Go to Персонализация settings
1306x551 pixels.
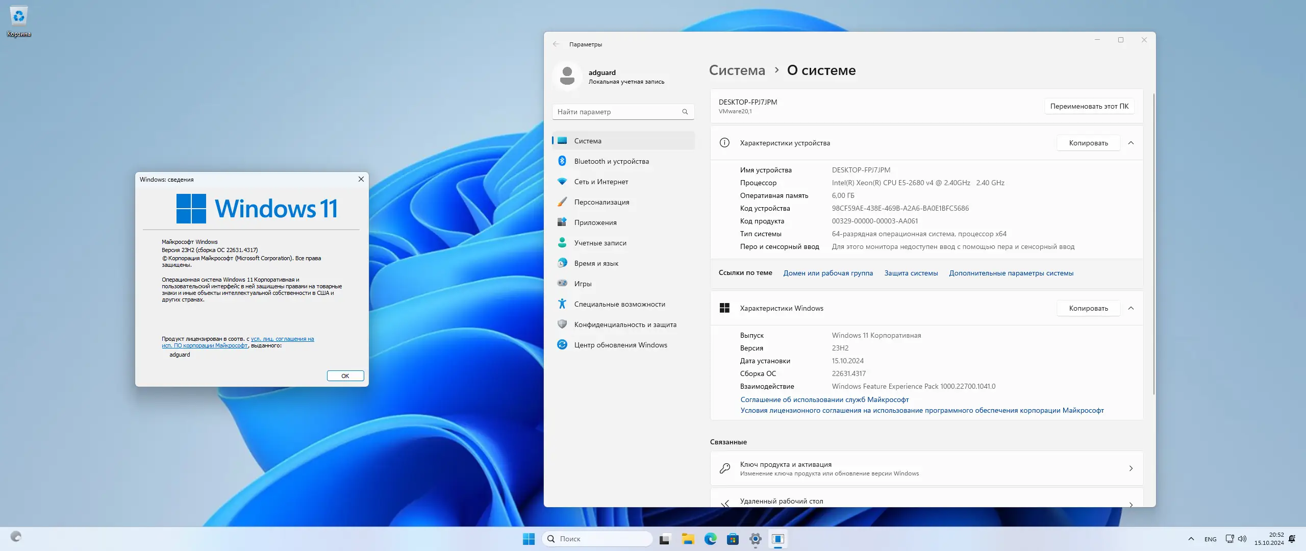pyautogui.click(x=601, y=202)
